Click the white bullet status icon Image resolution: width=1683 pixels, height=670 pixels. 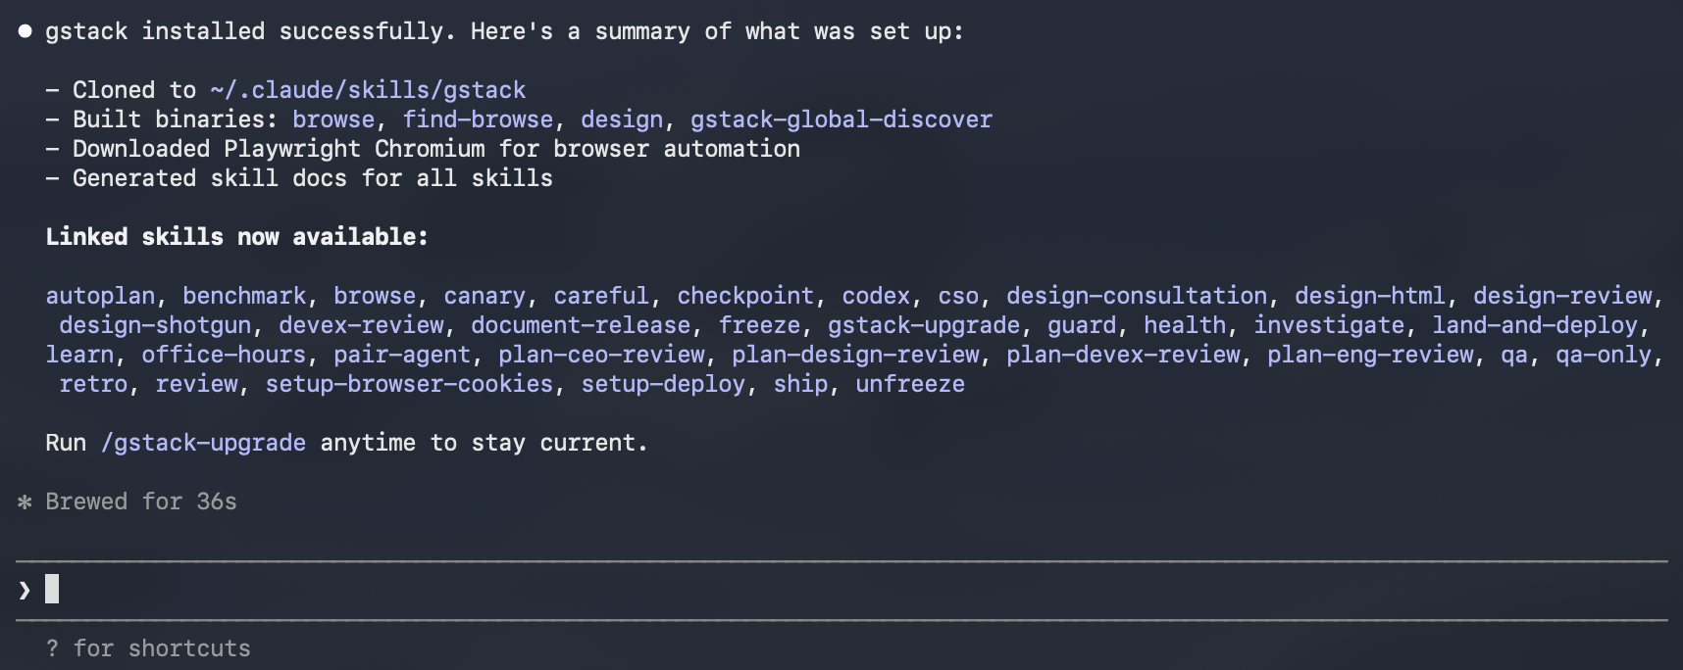tap(25, 31)
